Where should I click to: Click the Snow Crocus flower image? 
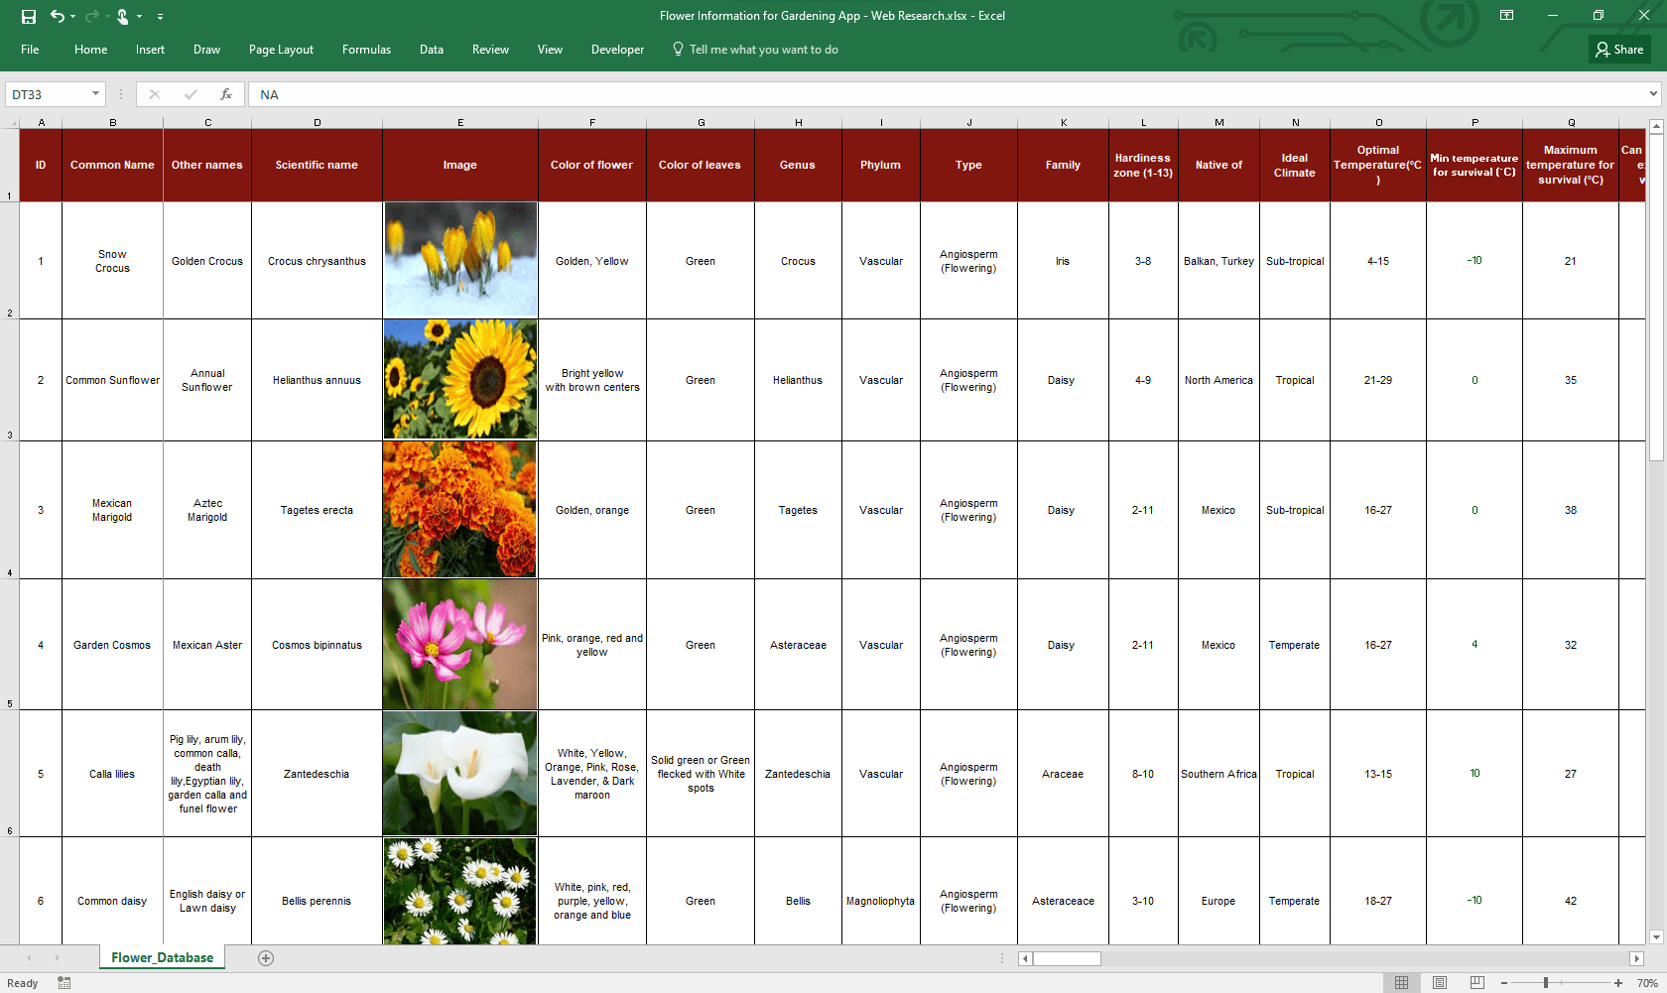[x=460, y=260]
